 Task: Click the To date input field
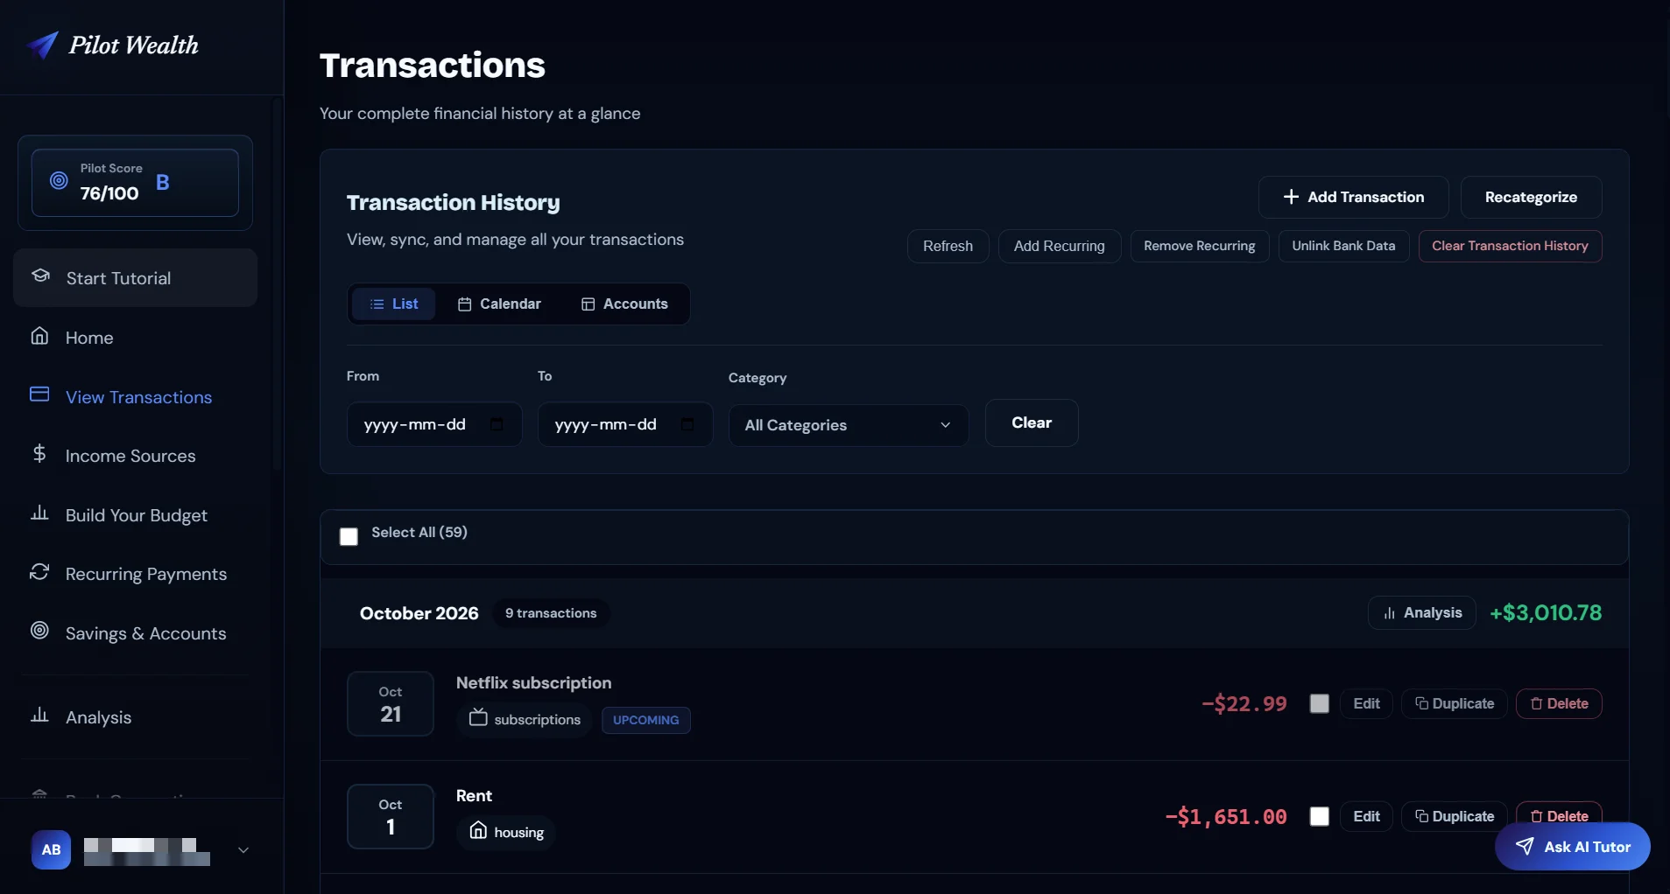[625, 424]
